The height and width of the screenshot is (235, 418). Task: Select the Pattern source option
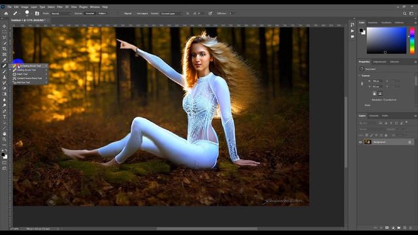coord(102,13)
